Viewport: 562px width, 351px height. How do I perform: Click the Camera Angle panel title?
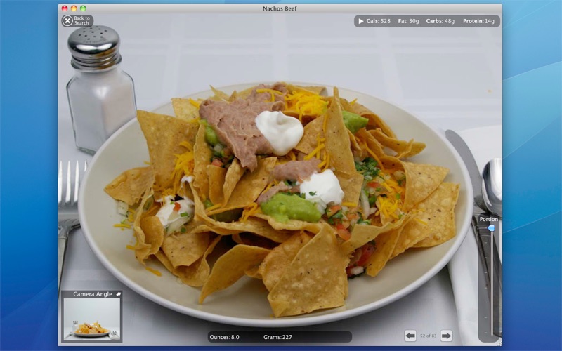(x=93, y=294)
